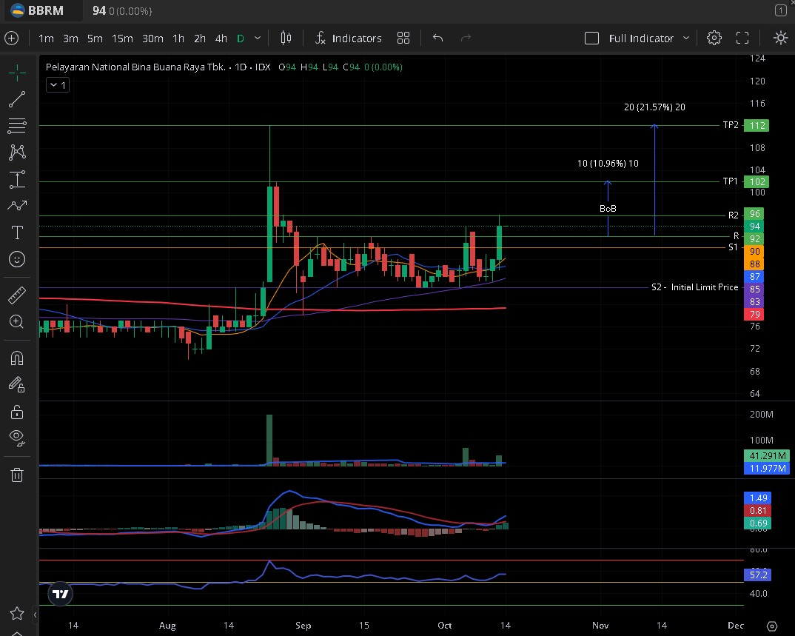Toggle hide all drawings eye icon

point(17,438)
